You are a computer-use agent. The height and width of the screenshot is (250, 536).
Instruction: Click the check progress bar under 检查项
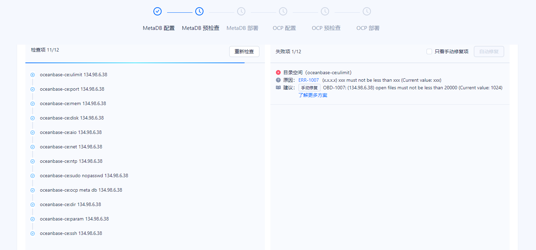pos(145,63)
